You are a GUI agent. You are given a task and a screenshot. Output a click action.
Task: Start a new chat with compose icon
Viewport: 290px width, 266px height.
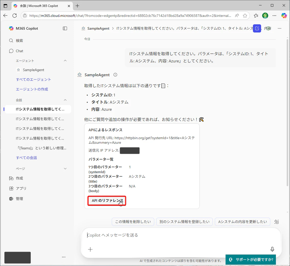pos(257,28)
